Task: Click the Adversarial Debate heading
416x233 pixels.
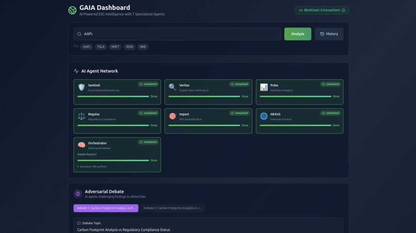Action: point(104,191)
